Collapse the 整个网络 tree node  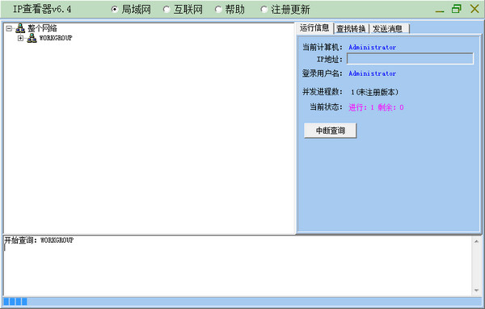tap(9, 29)
